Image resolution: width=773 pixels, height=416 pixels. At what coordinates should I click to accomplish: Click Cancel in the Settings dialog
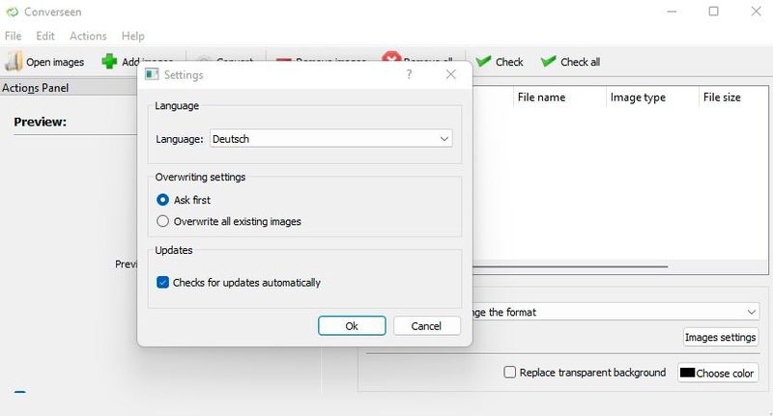click(x=426, y=326)
